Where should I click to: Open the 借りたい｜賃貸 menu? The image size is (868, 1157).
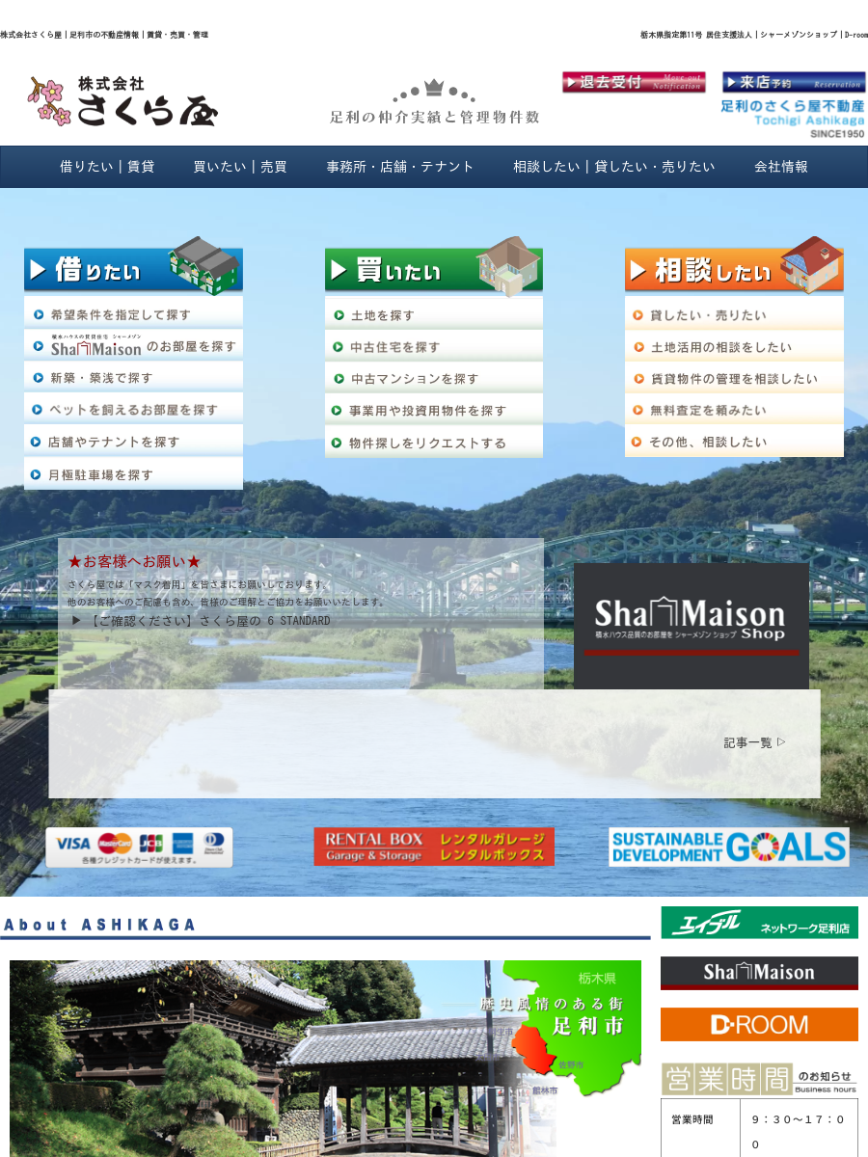107,167
